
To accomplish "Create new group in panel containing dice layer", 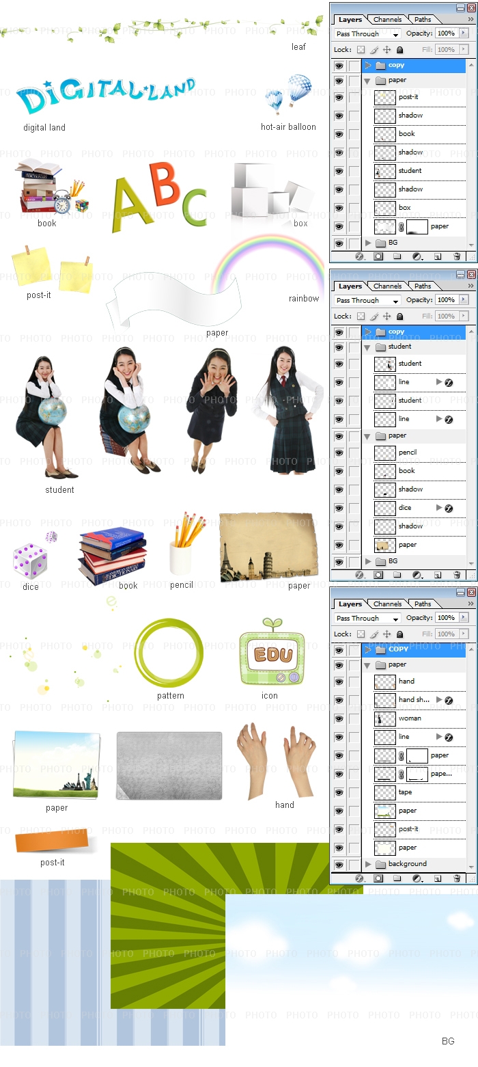I will [x=397, y=576].
